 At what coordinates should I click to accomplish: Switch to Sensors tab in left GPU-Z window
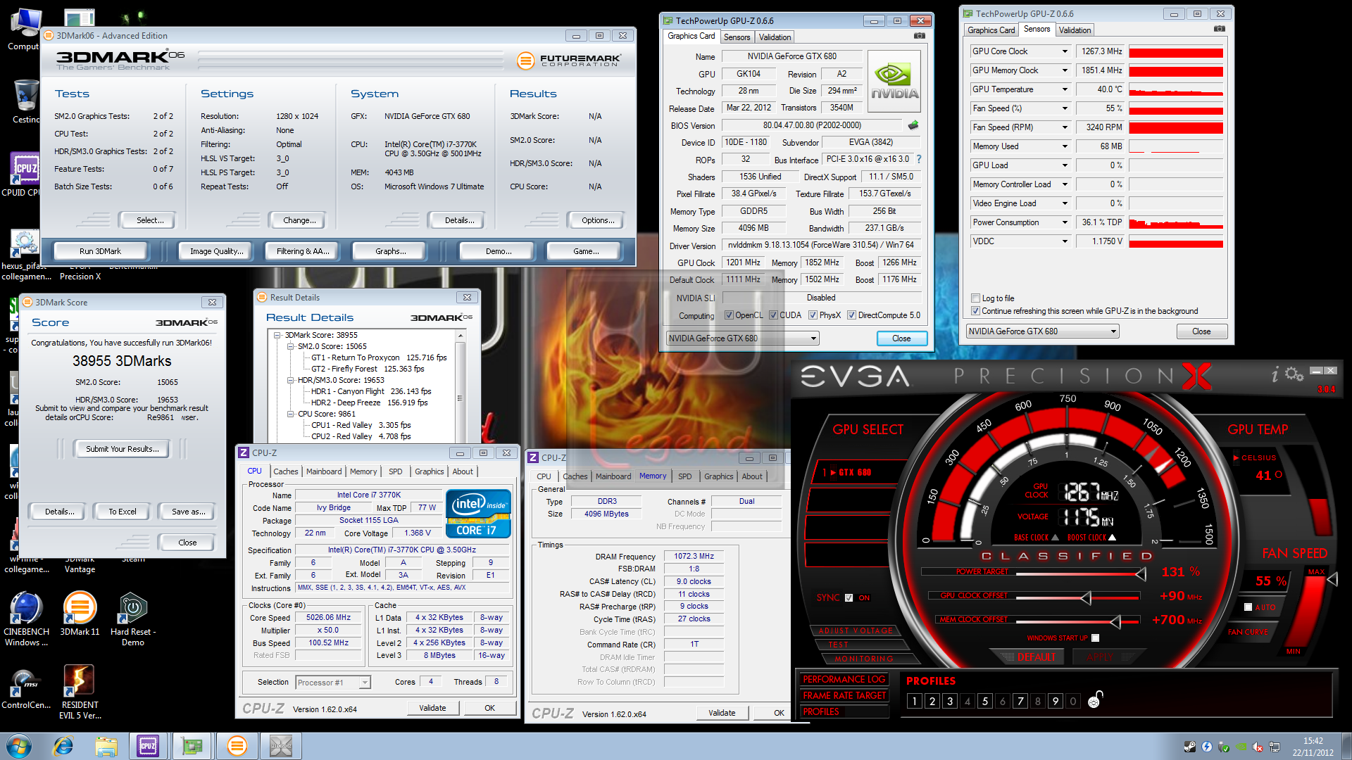pyautogui.click(x=737, y=37)
